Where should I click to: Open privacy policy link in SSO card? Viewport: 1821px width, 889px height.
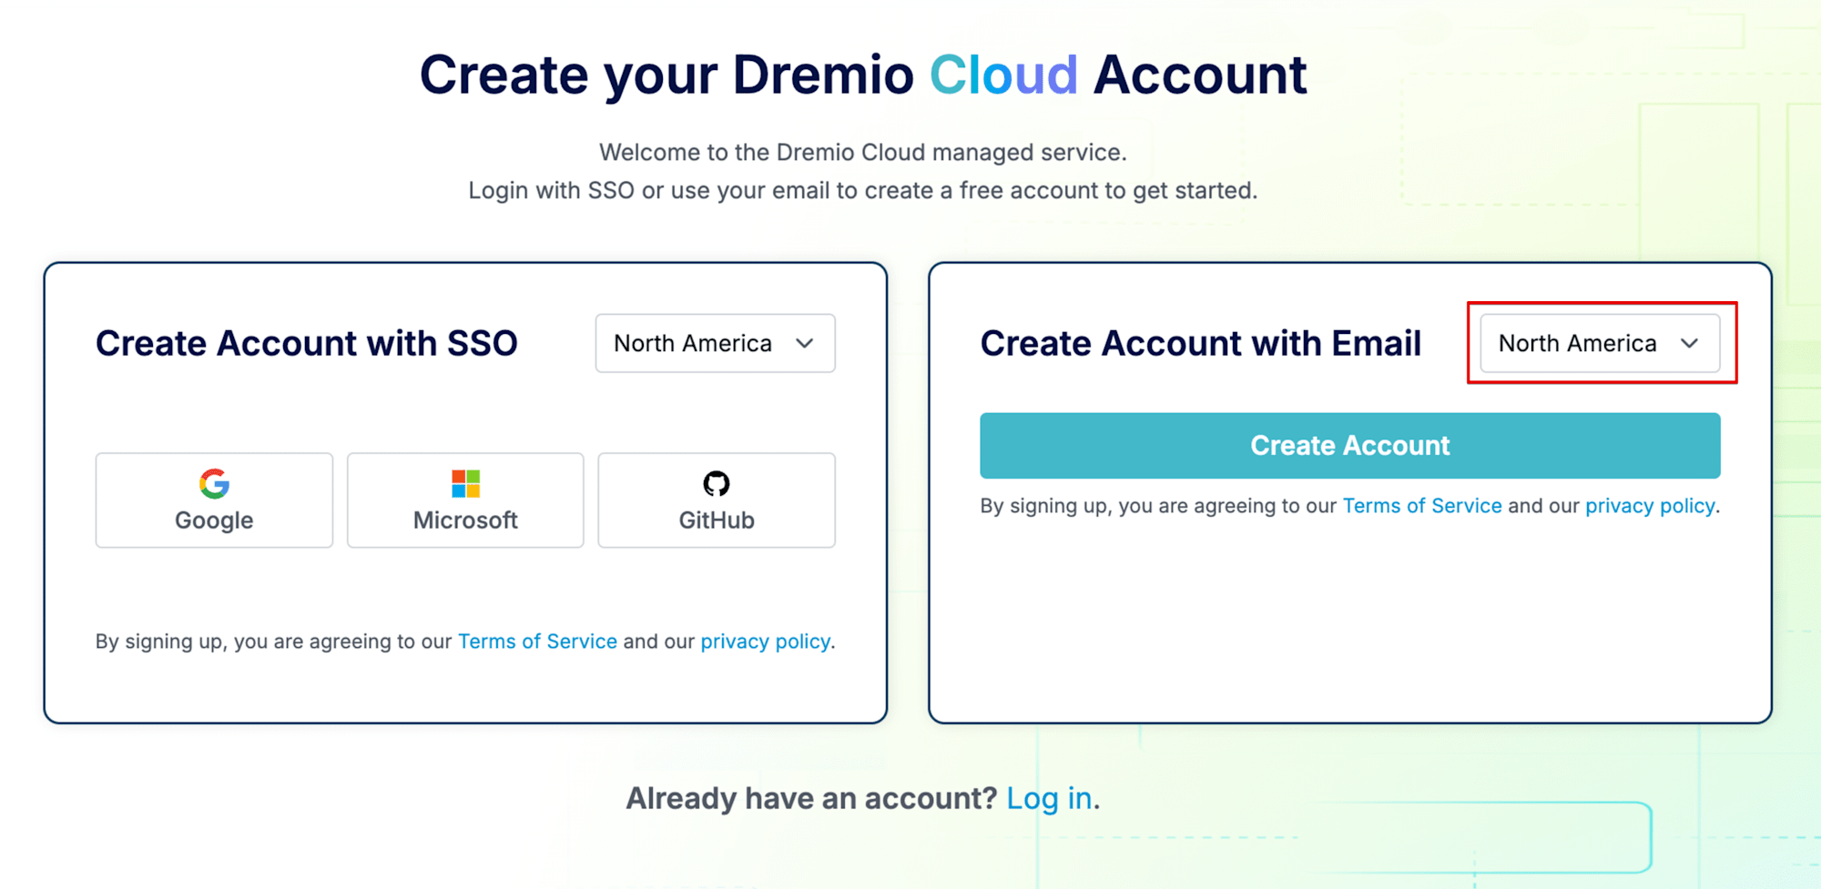765,641
